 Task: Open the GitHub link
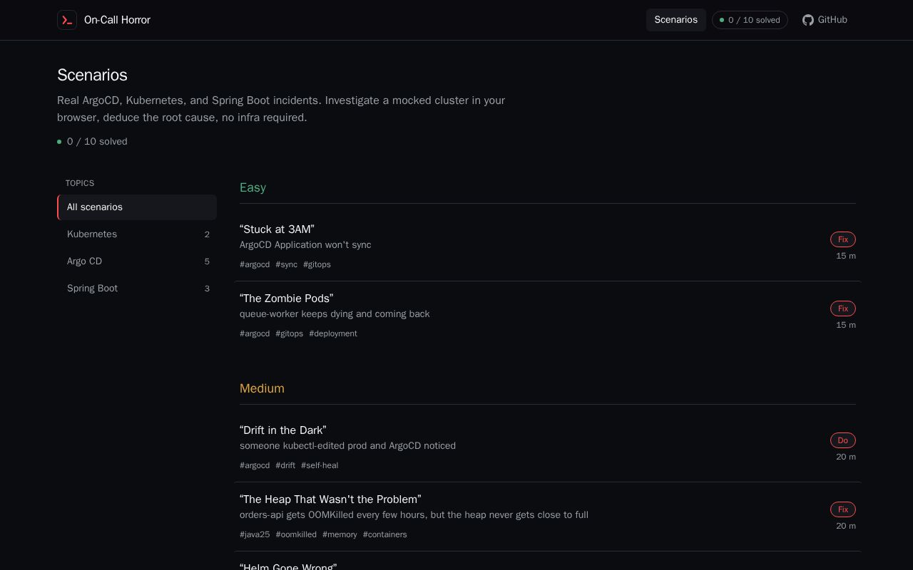825,20
